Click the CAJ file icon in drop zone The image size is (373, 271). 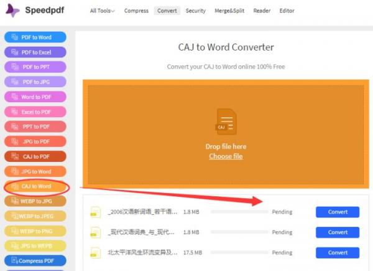(226, 122)
